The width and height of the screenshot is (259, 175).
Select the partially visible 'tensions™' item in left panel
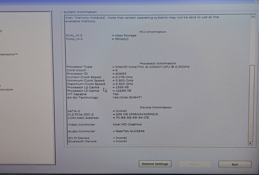[x=9, y=54]
